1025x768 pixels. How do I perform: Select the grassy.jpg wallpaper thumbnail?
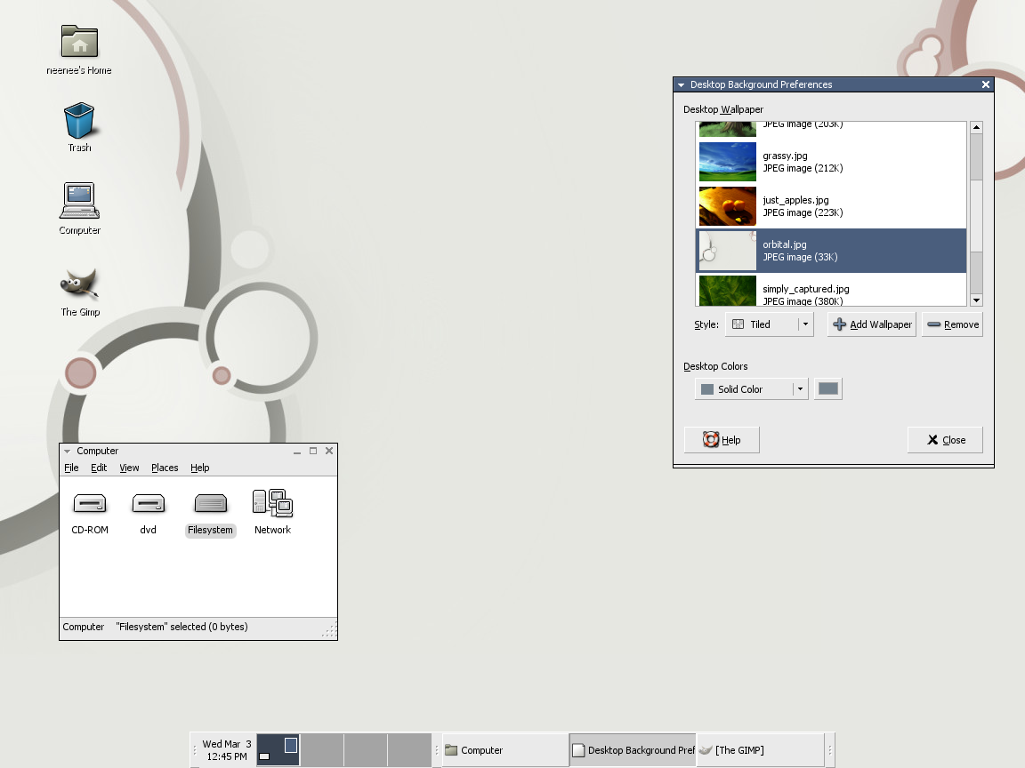click(x=727, y=162)
